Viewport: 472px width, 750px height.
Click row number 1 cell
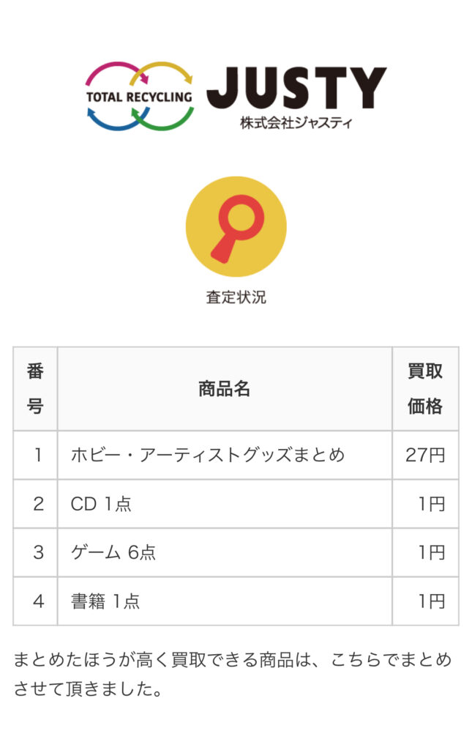click(35, 455)
